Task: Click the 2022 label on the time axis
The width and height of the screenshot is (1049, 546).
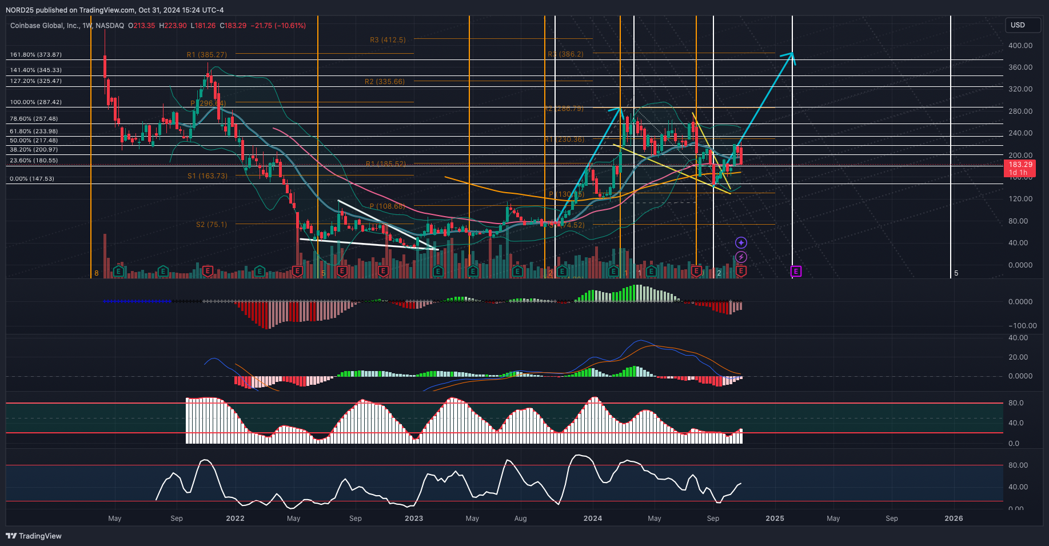Action: pos(235,519)
